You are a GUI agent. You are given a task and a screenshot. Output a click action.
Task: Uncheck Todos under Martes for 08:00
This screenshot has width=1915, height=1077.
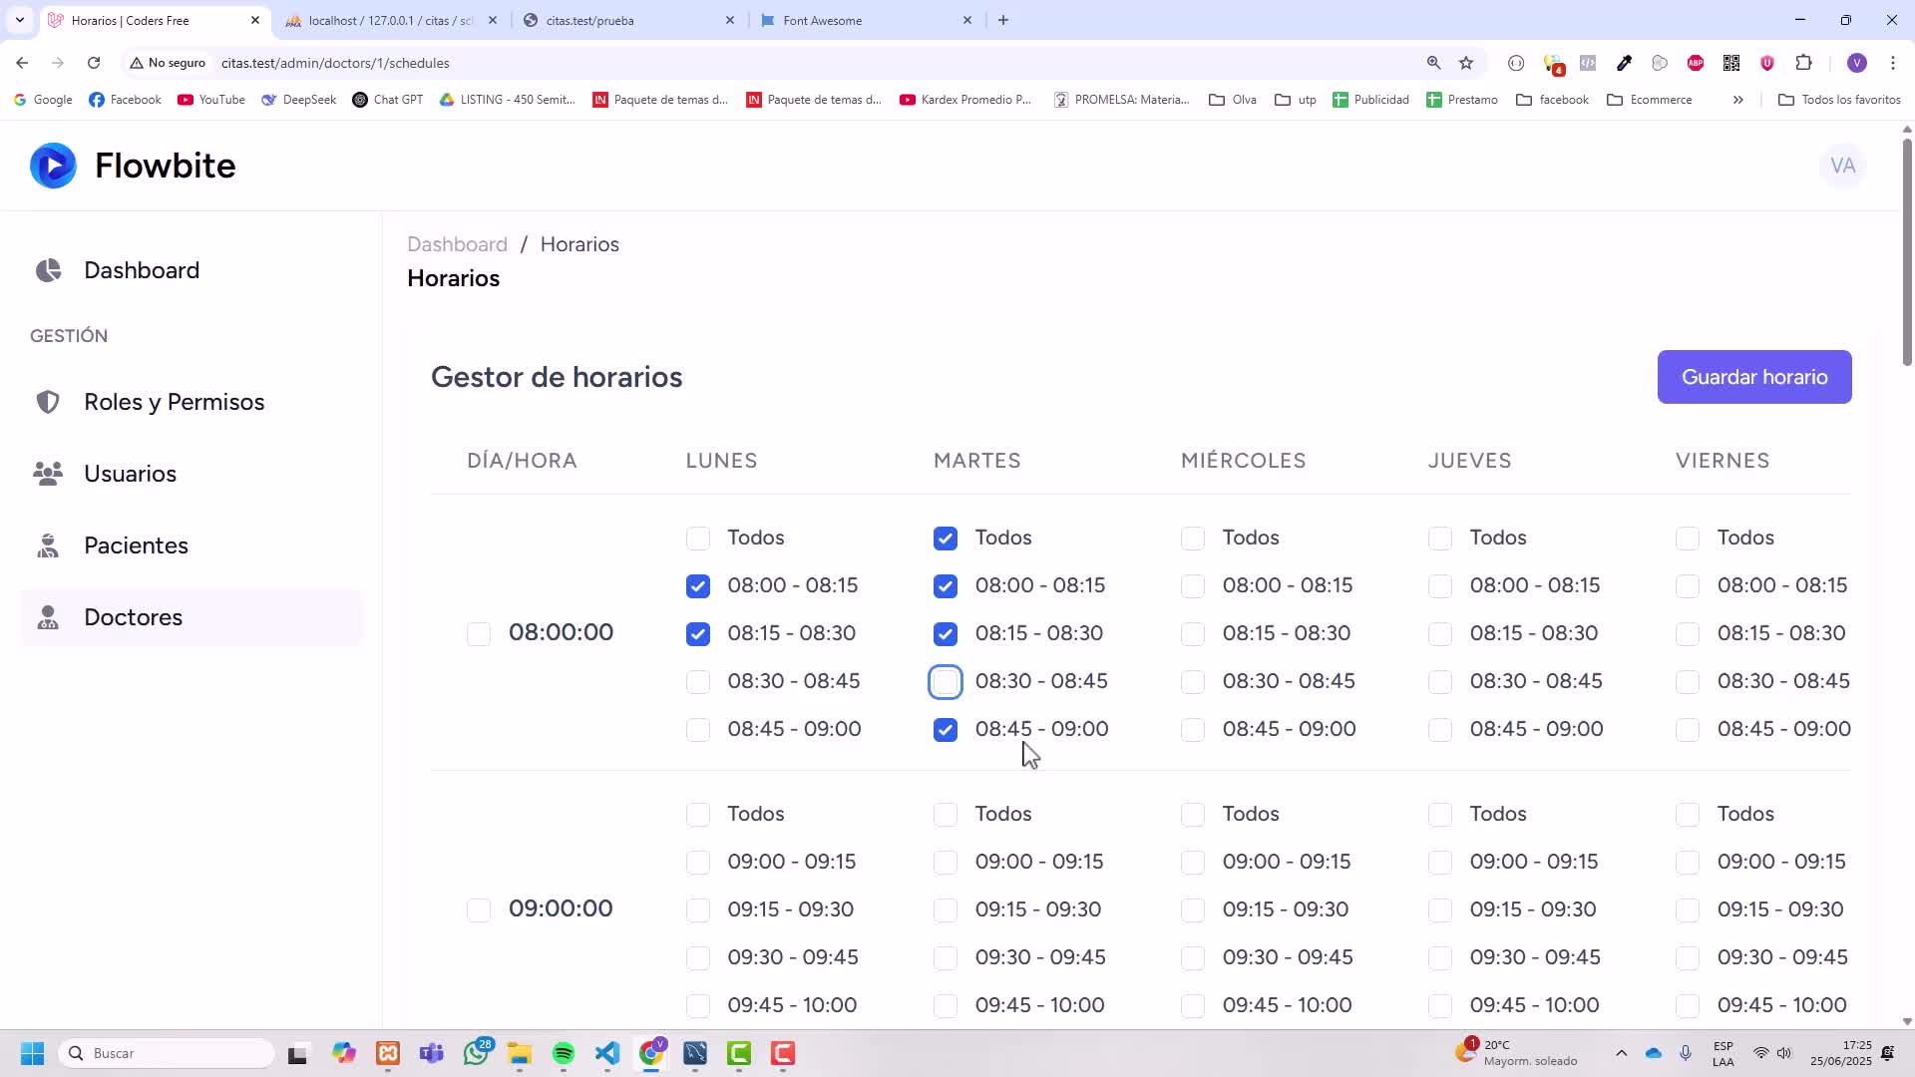(946, 538)
